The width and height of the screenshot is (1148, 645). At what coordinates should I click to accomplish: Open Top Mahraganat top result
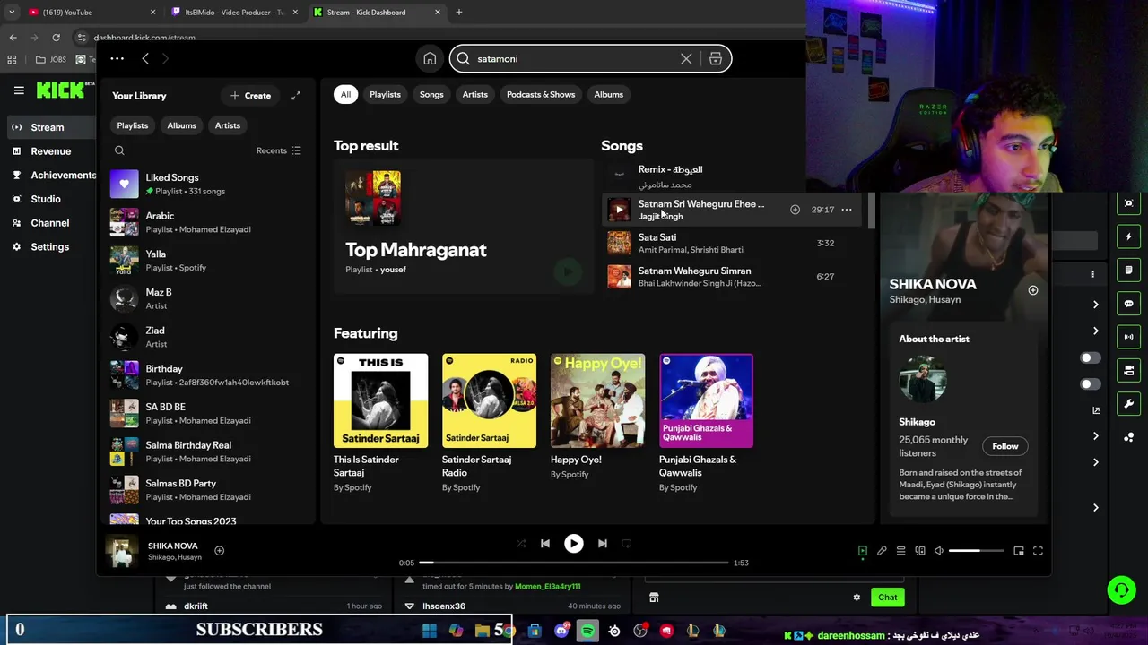(463, 226)
